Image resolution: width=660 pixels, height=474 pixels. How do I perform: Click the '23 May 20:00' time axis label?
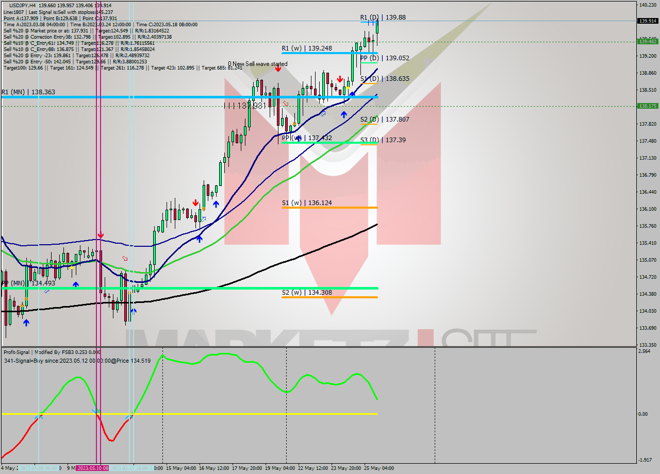(x=346, y=468)
